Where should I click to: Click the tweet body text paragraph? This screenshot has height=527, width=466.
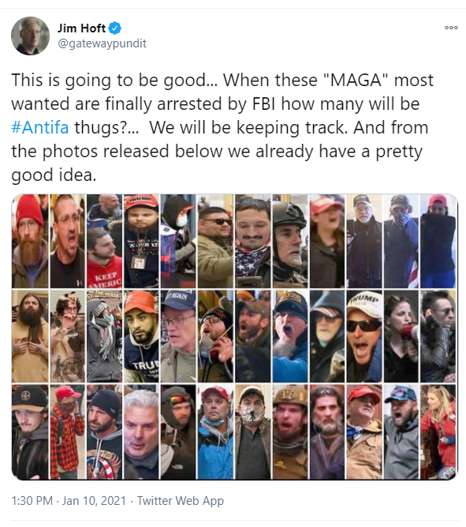pos(222,128)
